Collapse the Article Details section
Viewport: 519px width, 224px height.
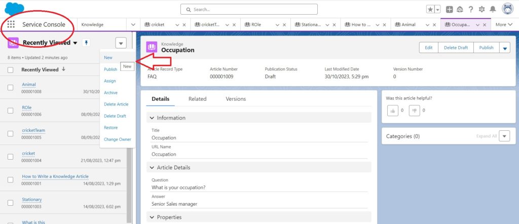coord(152,167)
